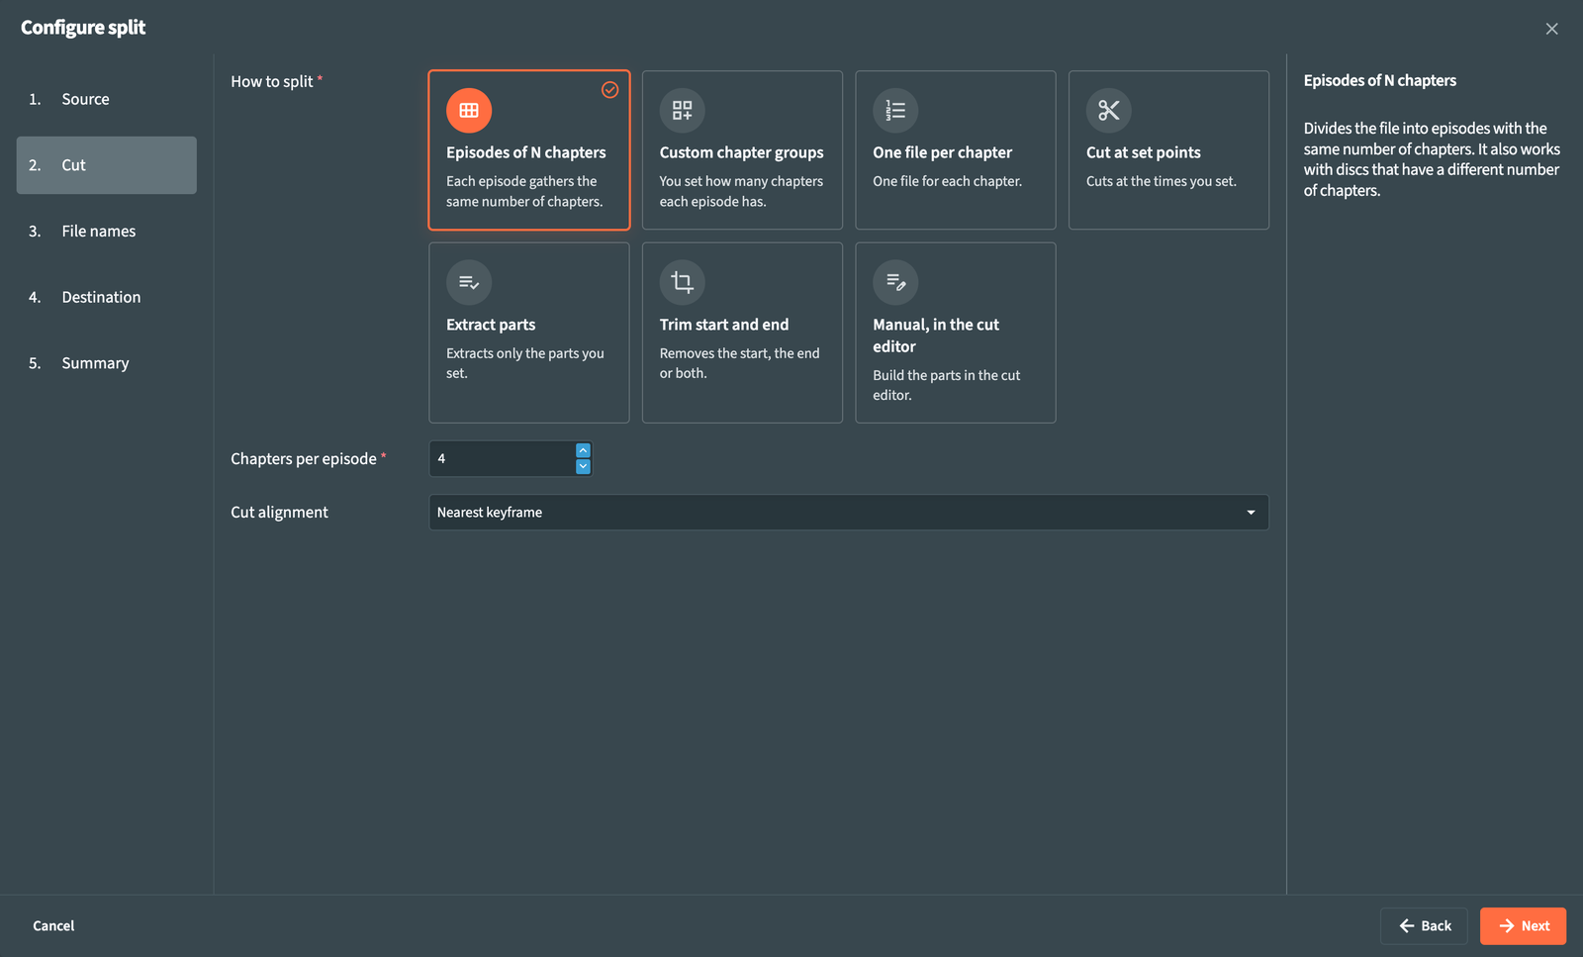Select the Cut at set points card description
The height and width of the screenshot is (957, 1583).
point(1162,181)
